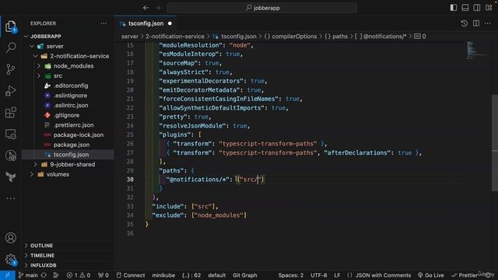Open errors and warnings in status bar
This screenshot has width=498, height=280.
[78, 275]
